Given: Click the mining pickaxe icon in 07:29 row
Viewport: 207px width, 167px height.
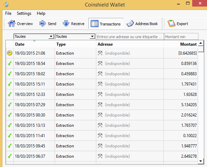Looking at the screenshot, I should coord(100,104).
